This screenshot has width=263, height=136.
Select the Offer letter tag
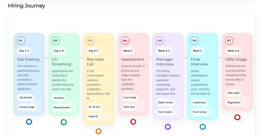pos(234,93)
